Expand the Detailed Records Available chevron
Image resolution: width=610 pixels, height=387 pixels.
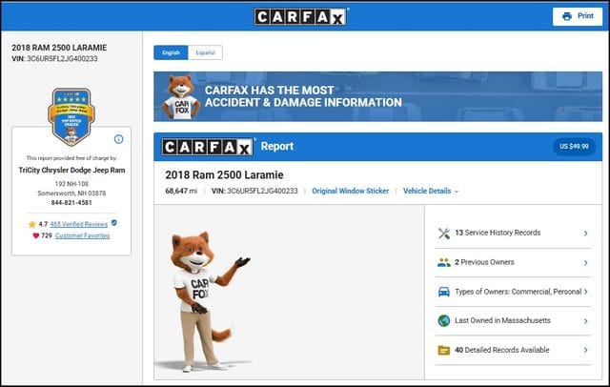point(585,350)
